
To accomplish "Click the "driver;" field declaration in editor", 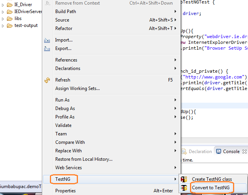I will coord(192,13).
